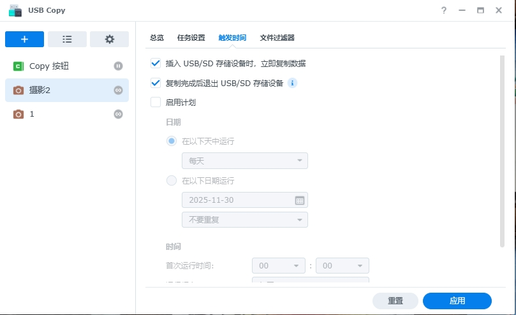Select the 在以下日期运行 radio option
The height and width of the screenshot is (315, 516).
point(172,180)
